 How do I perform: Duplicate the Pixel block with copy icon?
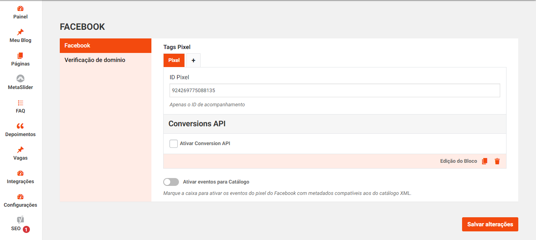click(484, 161)
